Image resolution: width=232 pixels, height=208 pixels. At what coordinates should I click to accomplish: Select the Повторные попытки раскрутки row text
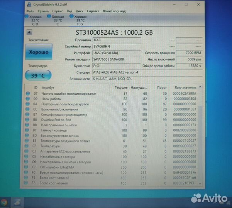point(65,104)
